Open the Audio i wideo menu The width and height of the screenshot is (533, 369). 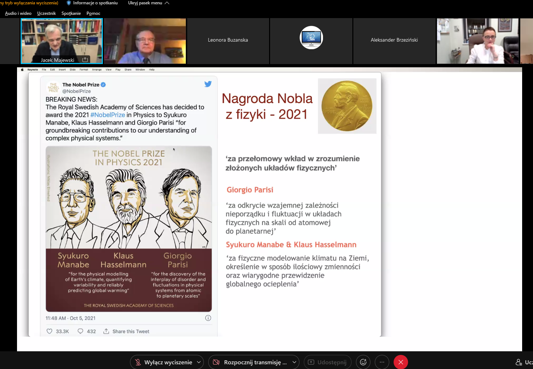coord(18,13)
